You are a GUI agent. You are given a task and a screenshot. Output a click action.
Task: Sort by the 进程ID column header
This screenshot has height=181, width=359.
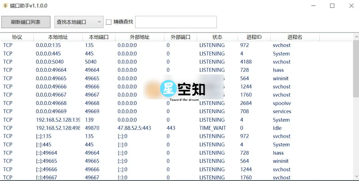254,37
